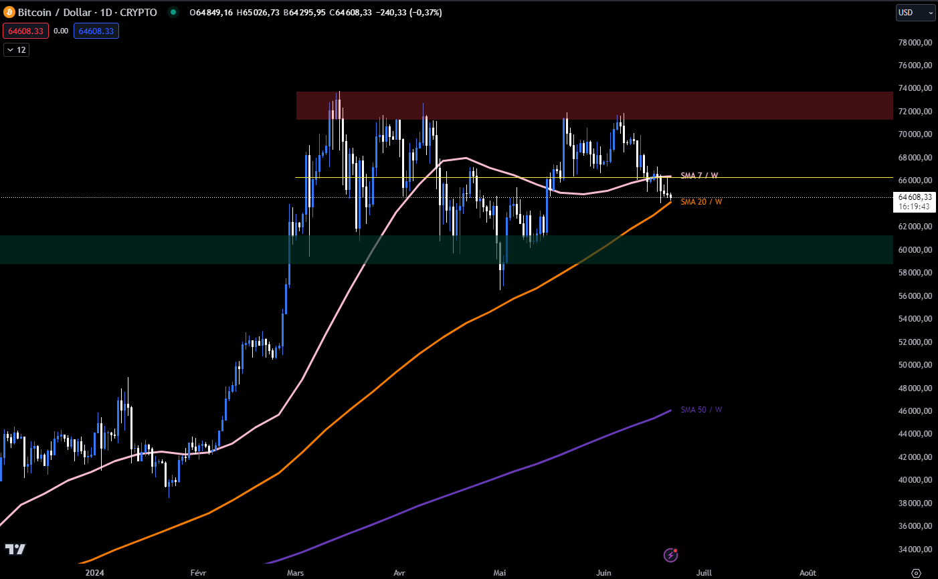938x579 pixels.
Task: Click the 16:19:43 countdown timer
Action: pos(915,207)
